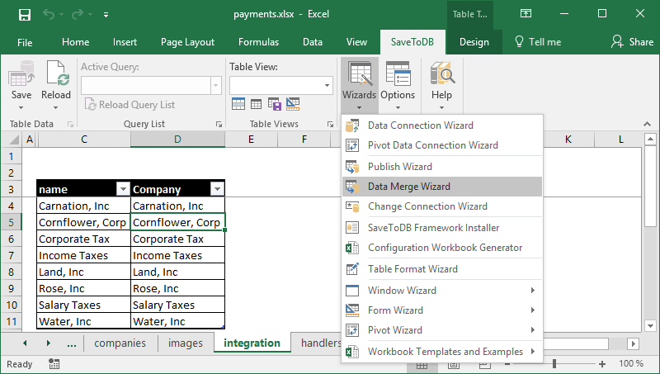The width and height of the screenshot is (660, 374).
Task: Open Query List group dialog launcher
Action: 219,124
